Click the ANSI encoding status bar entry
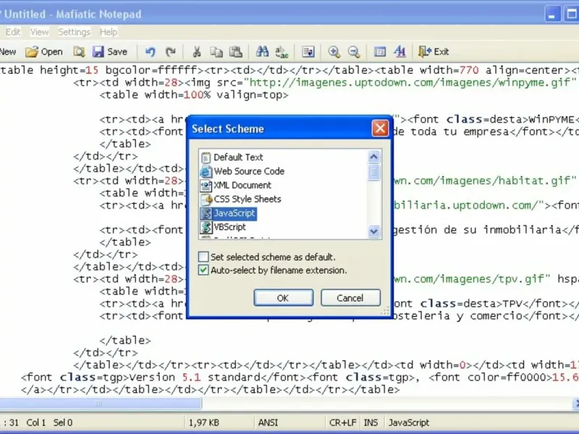579x434 pixels. pos(268,422)
